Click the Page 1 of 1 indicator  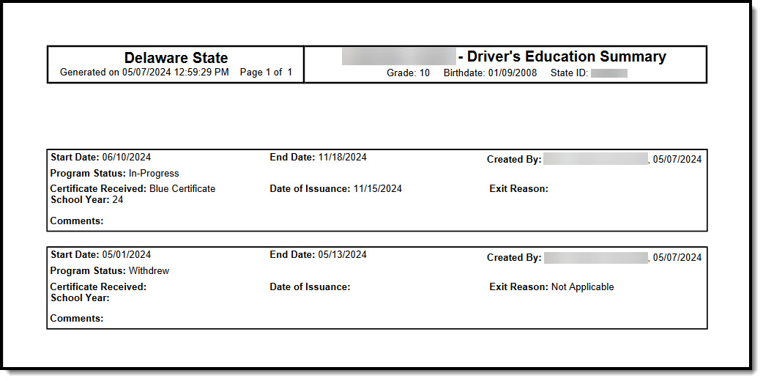tap(267, 73)
